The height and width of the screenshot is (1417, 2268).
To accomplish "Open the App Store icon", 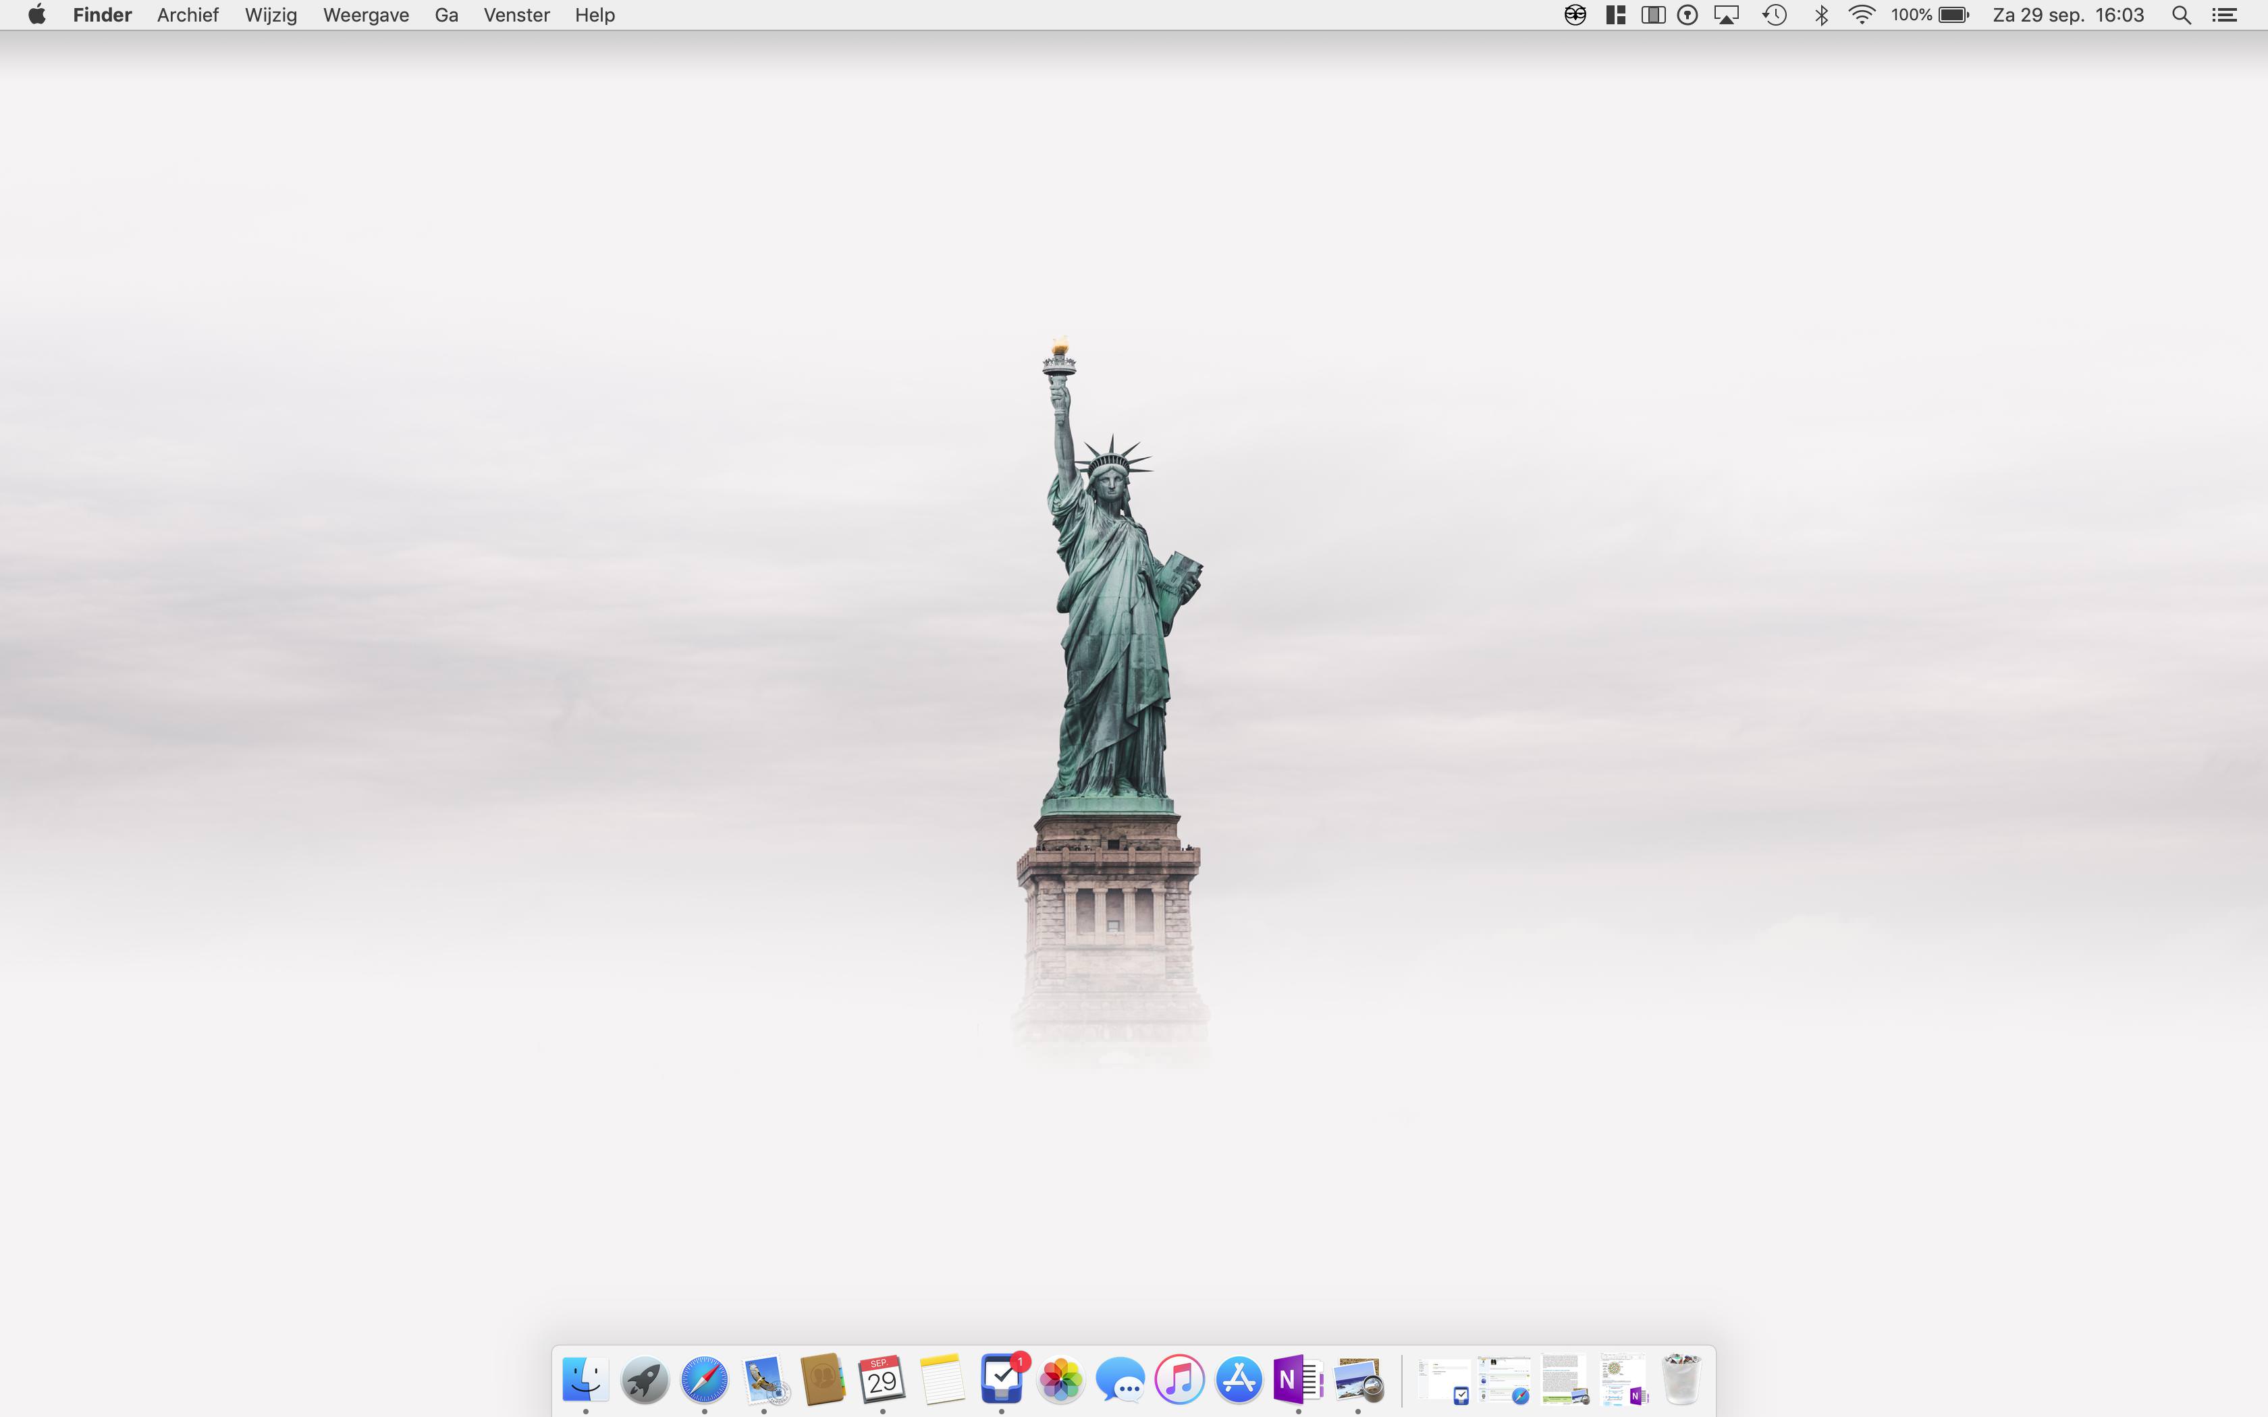I will click(1239, 1379).
